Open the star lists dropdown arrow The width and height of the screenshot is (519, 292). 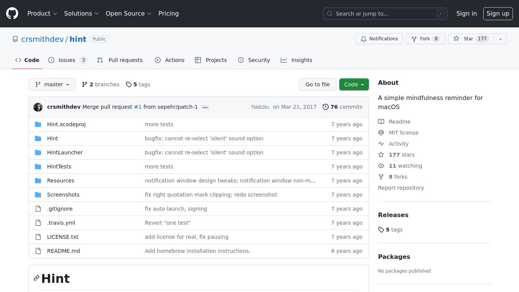click(500, 39)
